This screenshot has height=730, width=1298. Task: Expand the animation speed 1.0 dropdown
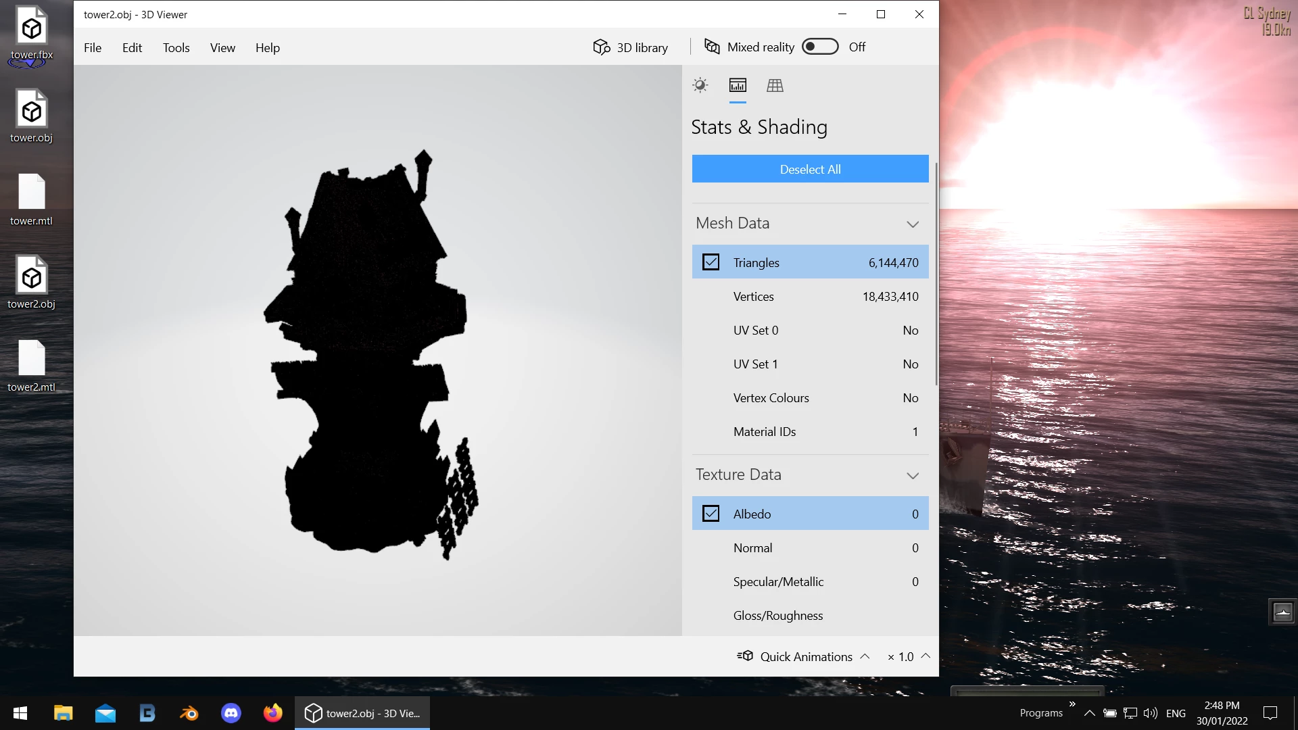pos(926,656)
